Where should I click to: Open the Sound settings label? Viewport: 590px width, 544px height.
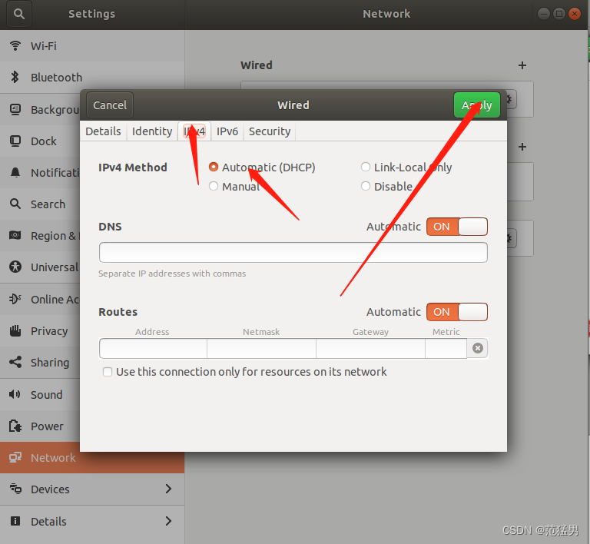coord(47,394)
